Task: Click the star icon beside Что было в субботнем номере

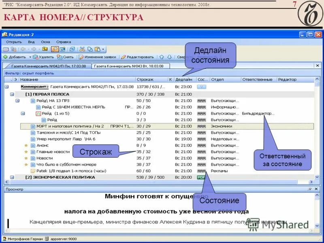Action: click(x=26, y=165)
